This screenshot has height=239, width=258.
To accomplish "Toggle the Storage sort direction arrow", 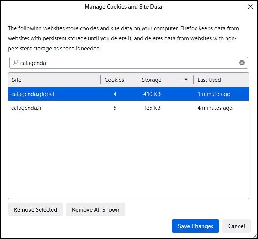I will pos(186,80).
